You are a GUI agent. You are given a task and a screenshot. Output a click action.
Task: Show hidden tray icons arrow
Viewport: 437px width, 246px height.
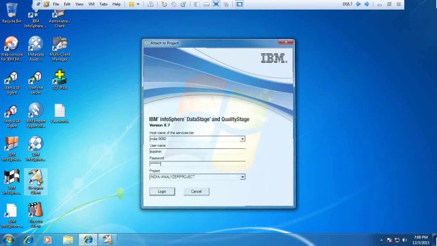[381, 240]
